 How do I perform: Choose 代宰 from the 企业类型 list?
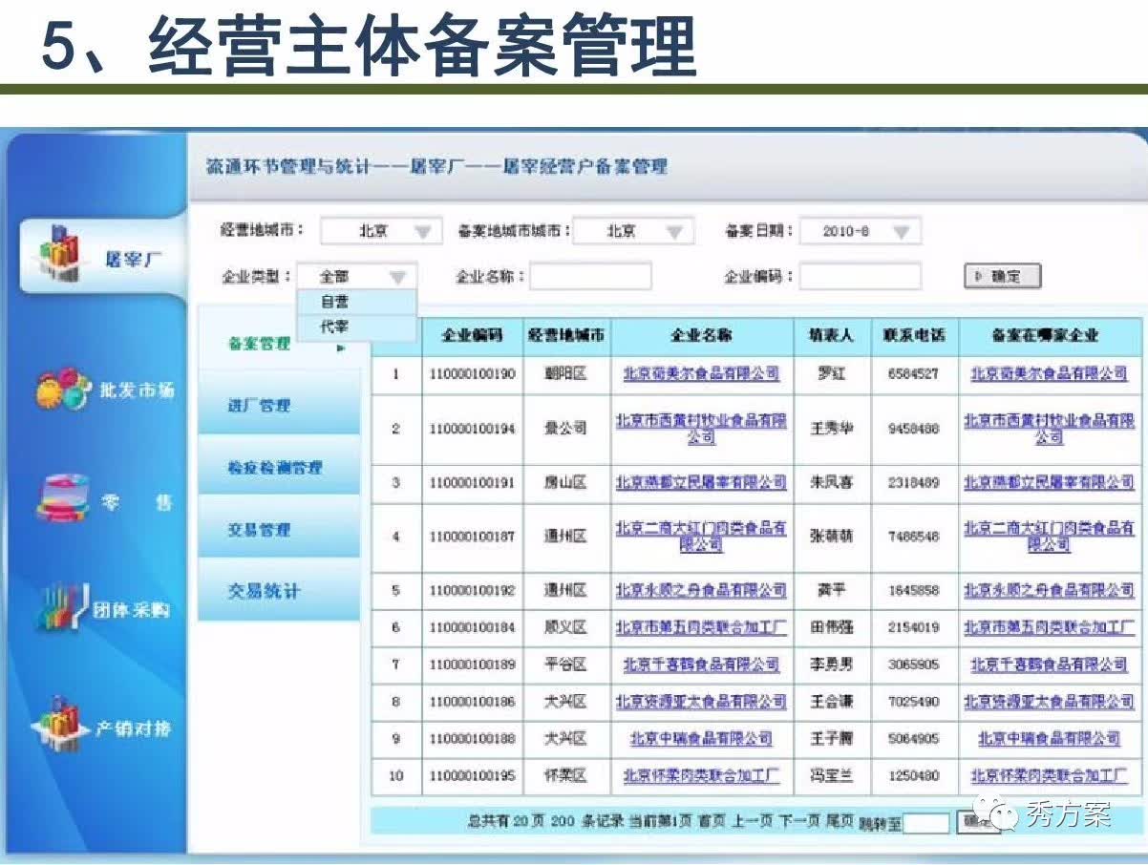coord(357,327)
